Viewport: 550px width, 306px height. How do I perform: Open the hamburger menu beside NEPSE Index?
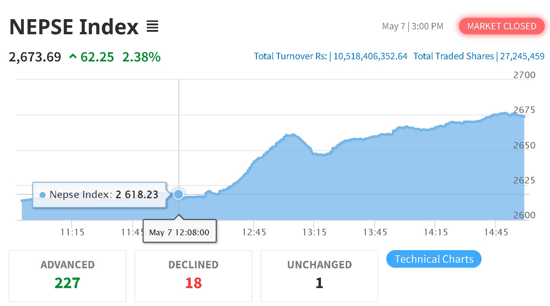[x=152, y=26]
